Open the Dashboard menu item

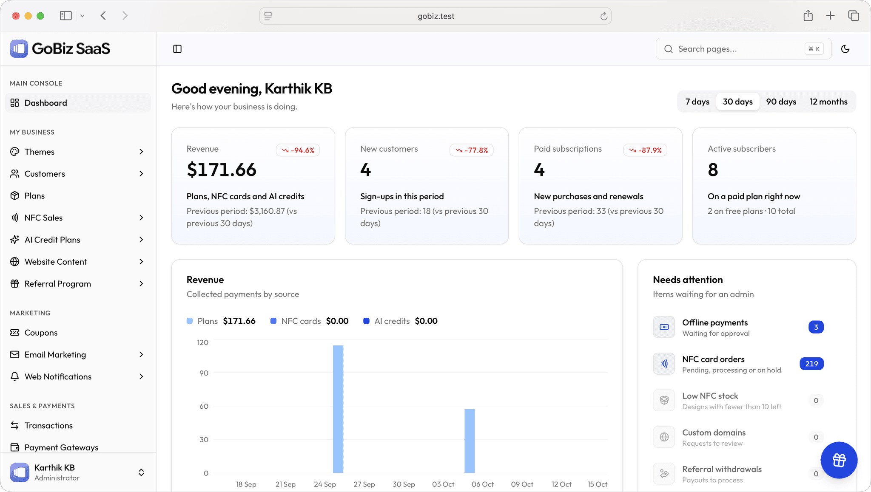click(x=78, y=103)
